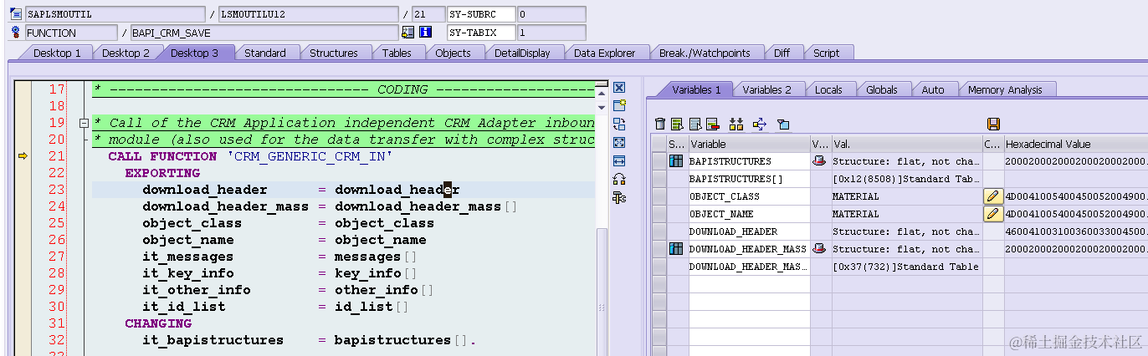Open the Globals tab
This screenshot has height=356, width=1148.
point(881,89)
